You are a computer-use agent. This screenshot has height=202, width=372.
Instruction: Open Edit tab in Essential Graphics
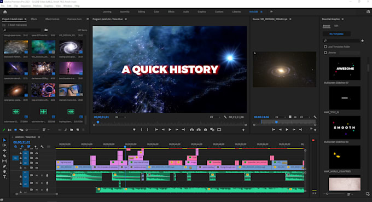(x=336, y=26)
